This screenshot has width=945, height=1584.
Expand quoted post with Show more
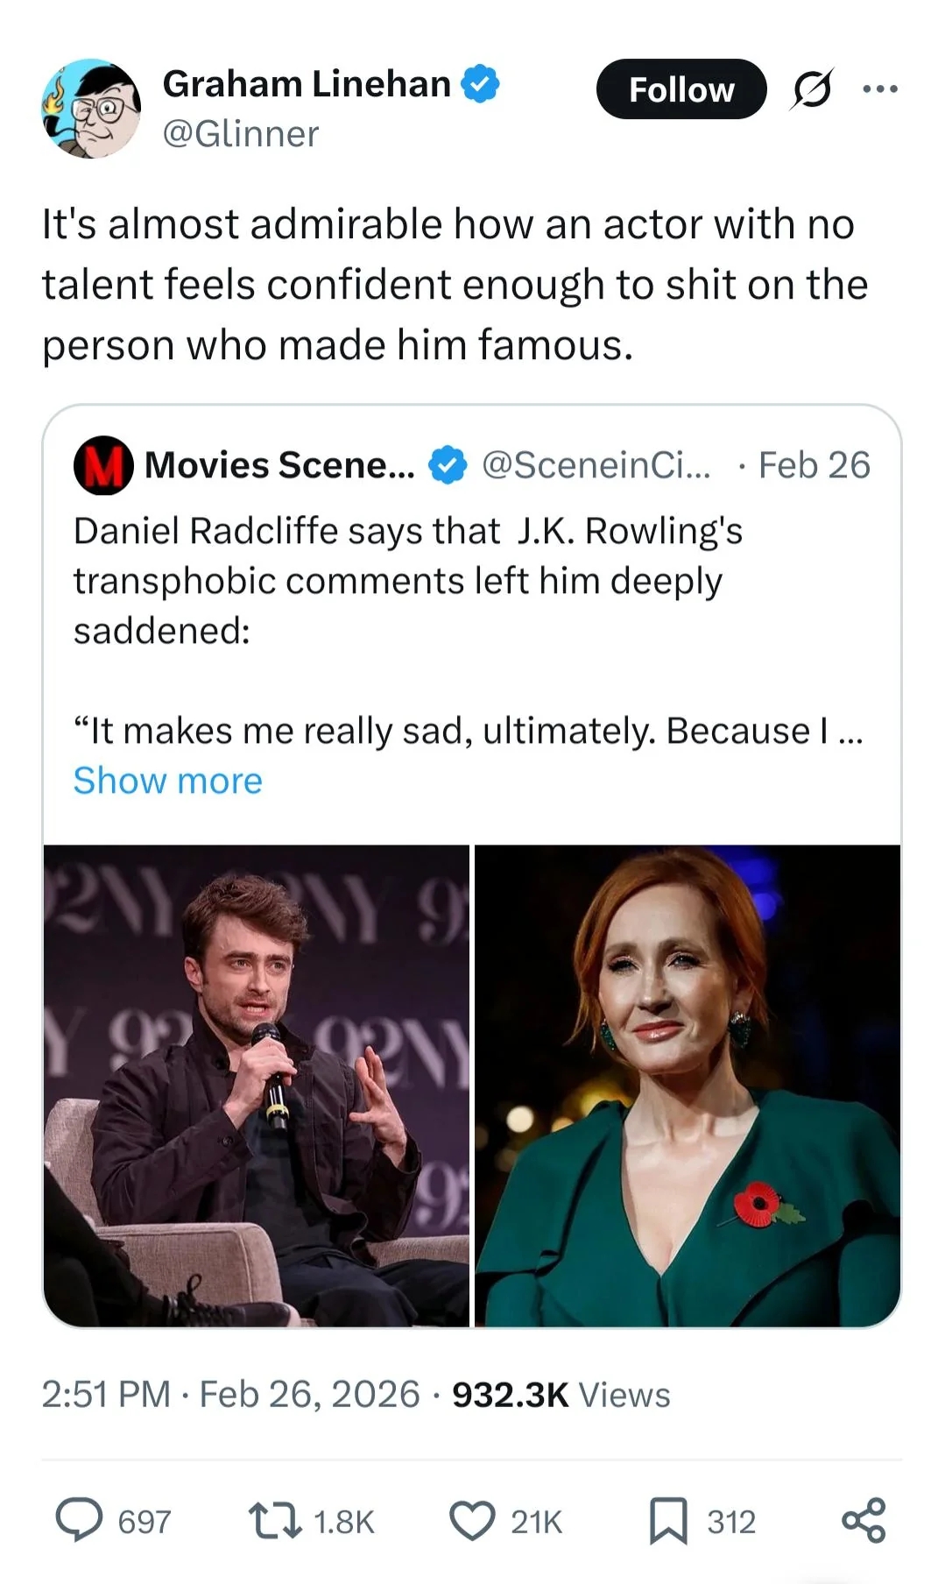point(167,781)
